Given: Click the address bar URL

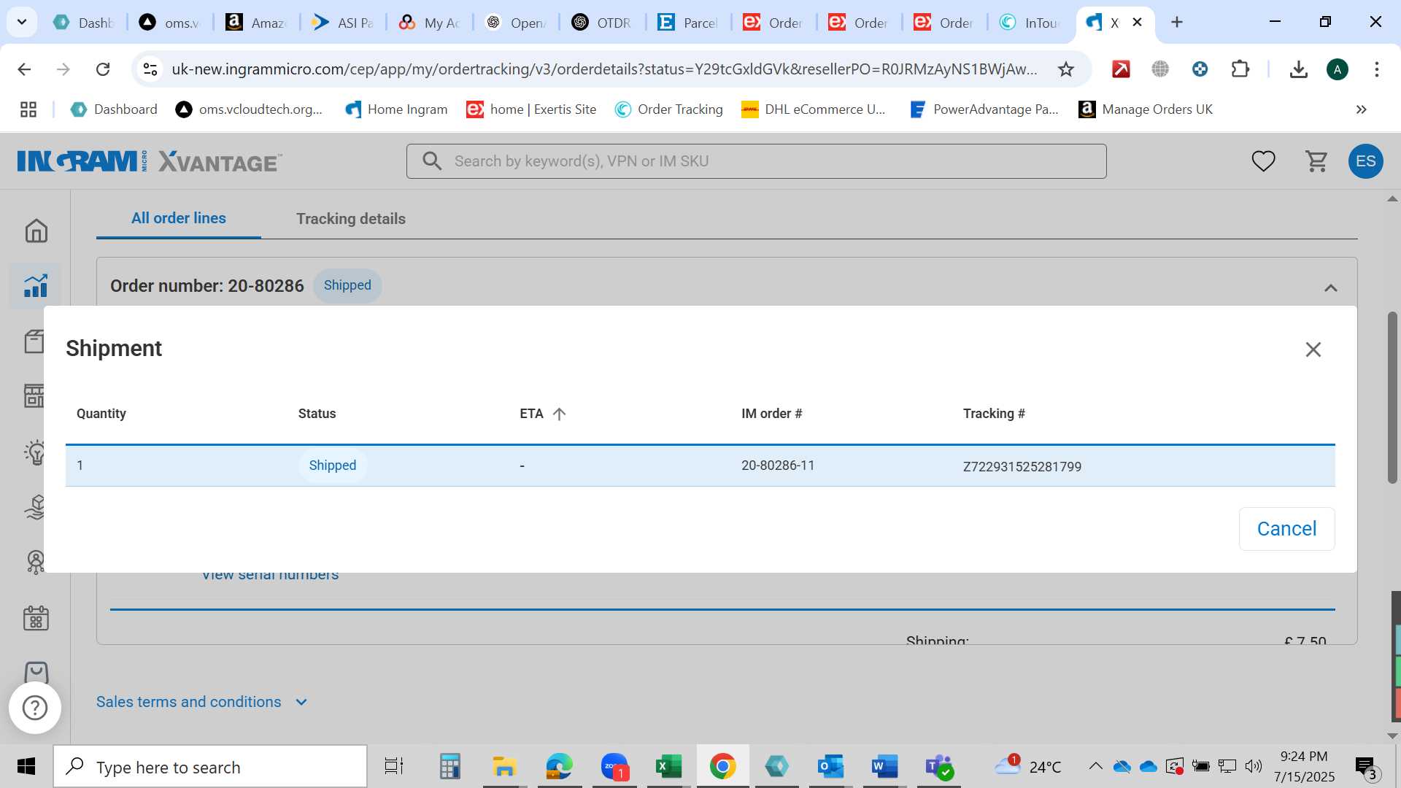Looking at the screenshot, I should click(x=604, y=69).
